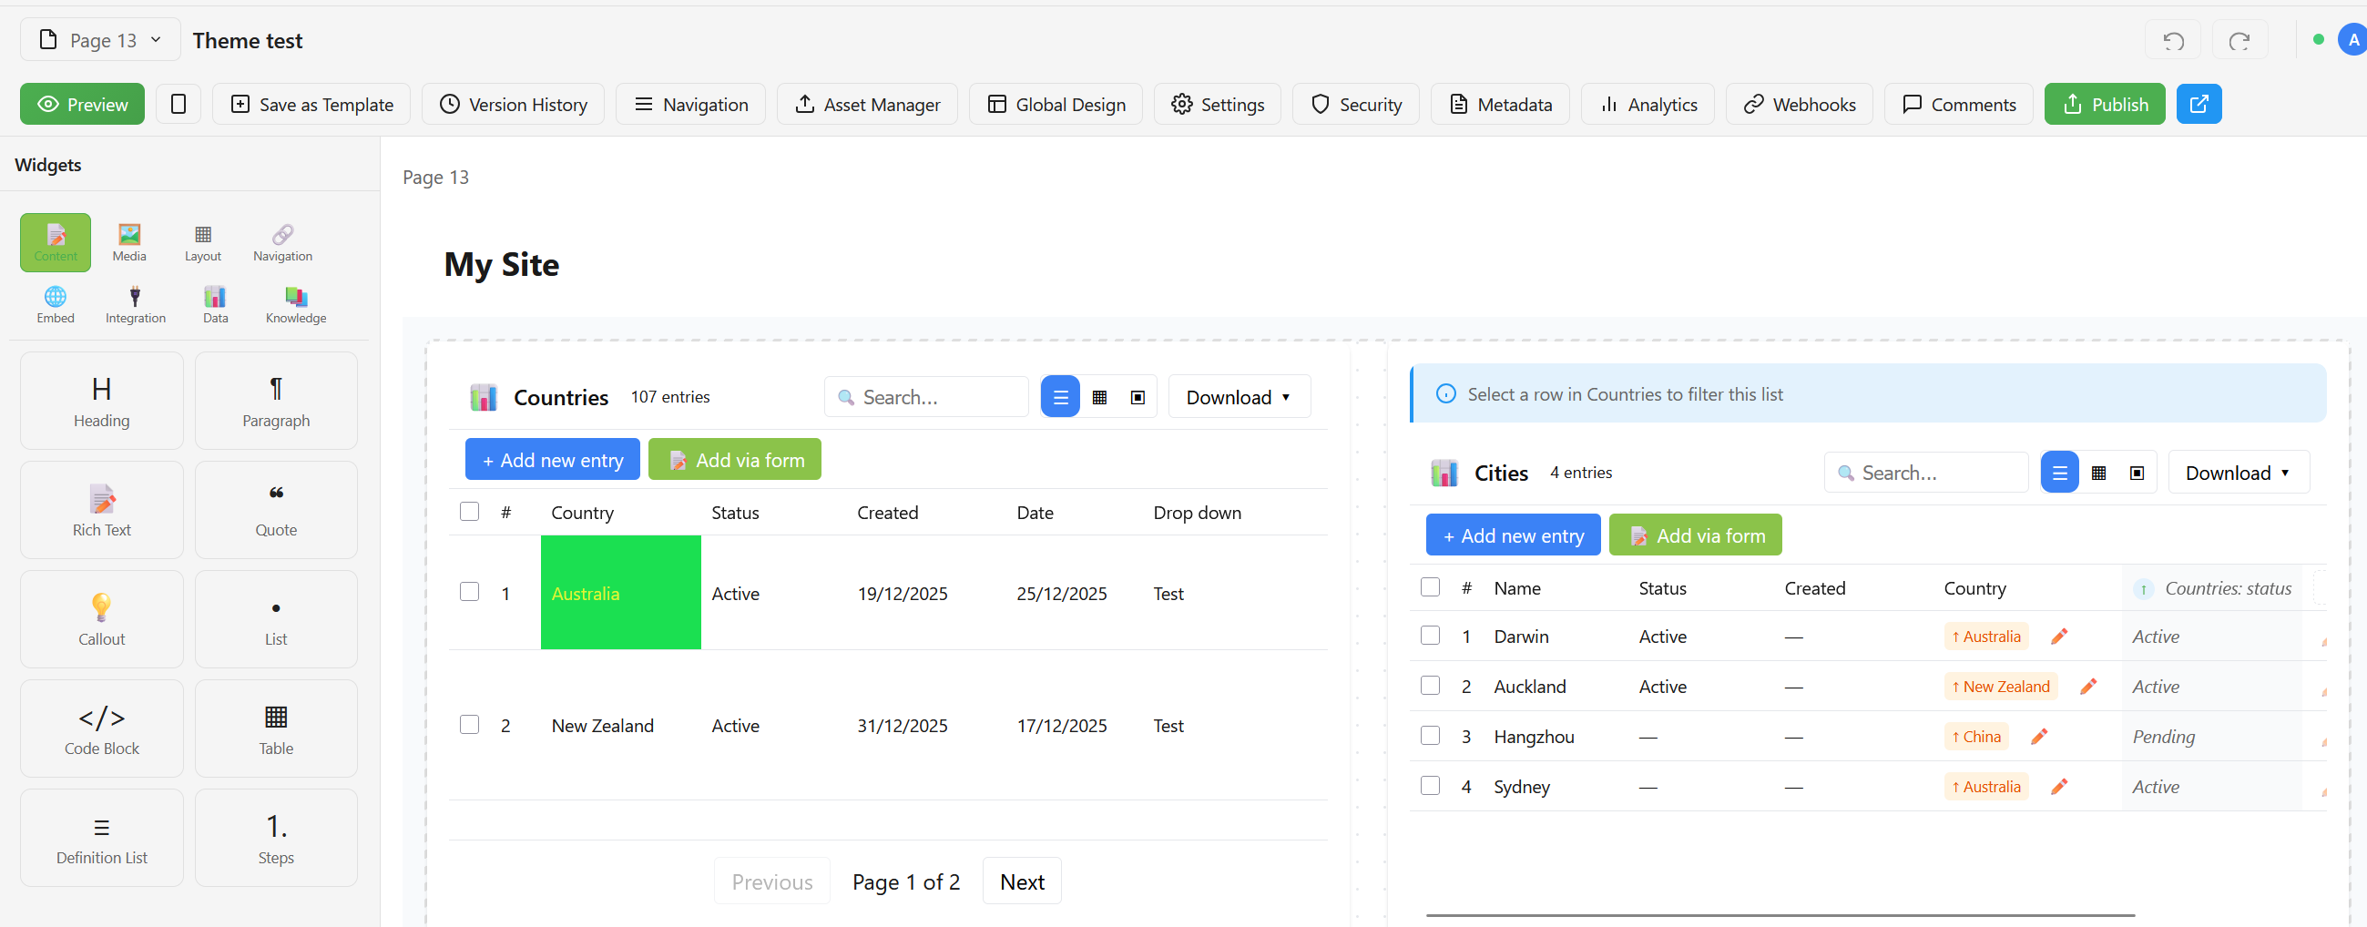Viewport: 2367px width, 927px height.
Task: Open Comments
Action: 1957,104
